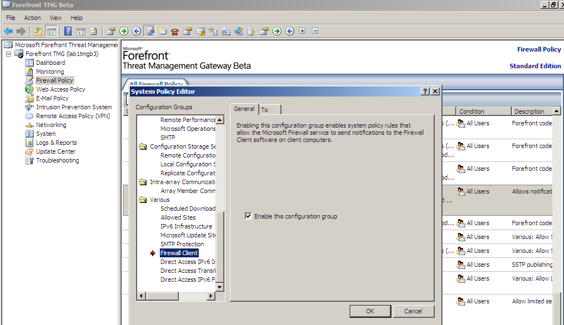Select the SMTP configuration group

pos(168,138)
